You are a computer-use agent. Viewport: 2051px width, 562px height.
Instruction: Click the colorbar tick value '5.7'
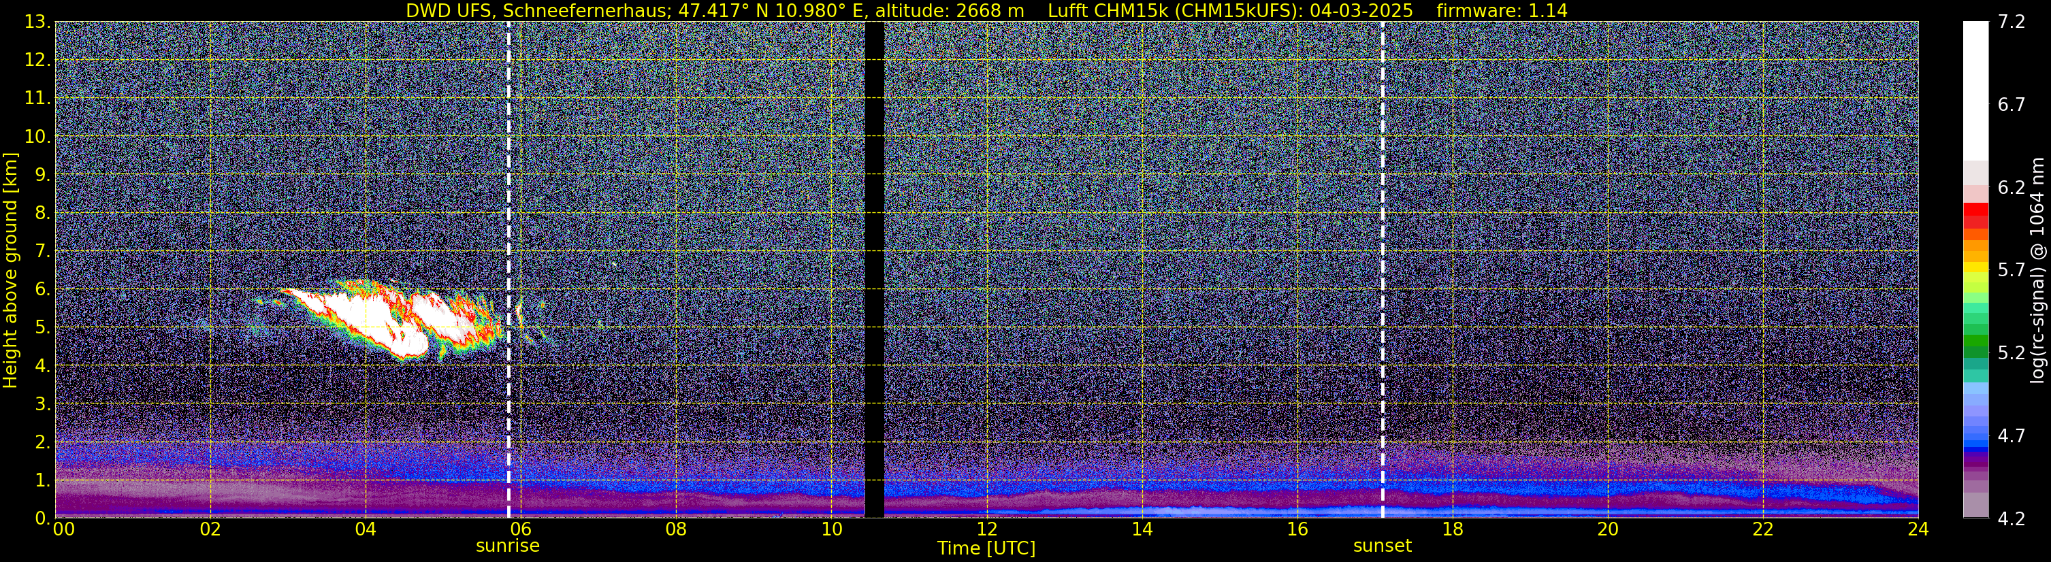coord(2012,270)
